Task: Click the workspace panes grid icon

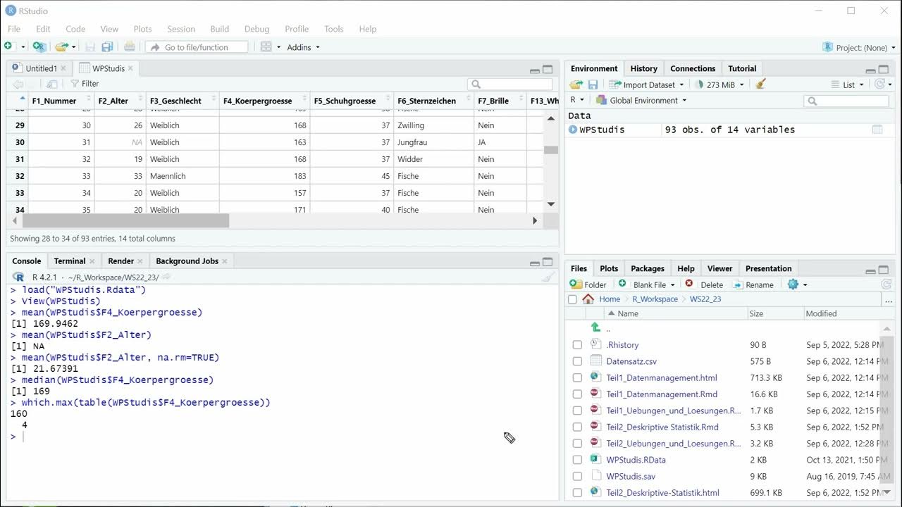Action: click(x=266, y=47)
